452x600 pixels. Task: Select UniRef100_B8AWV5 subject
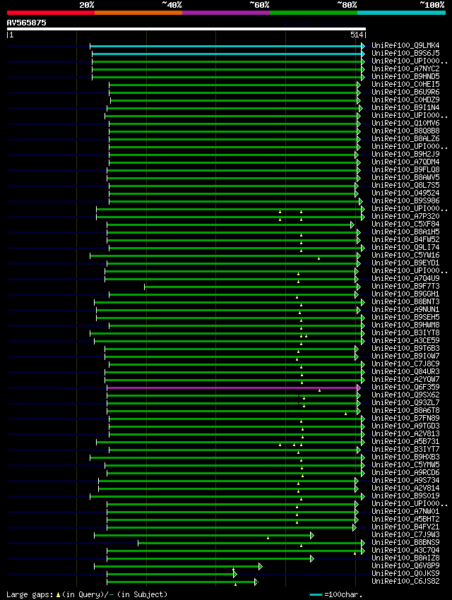point(405,178)
